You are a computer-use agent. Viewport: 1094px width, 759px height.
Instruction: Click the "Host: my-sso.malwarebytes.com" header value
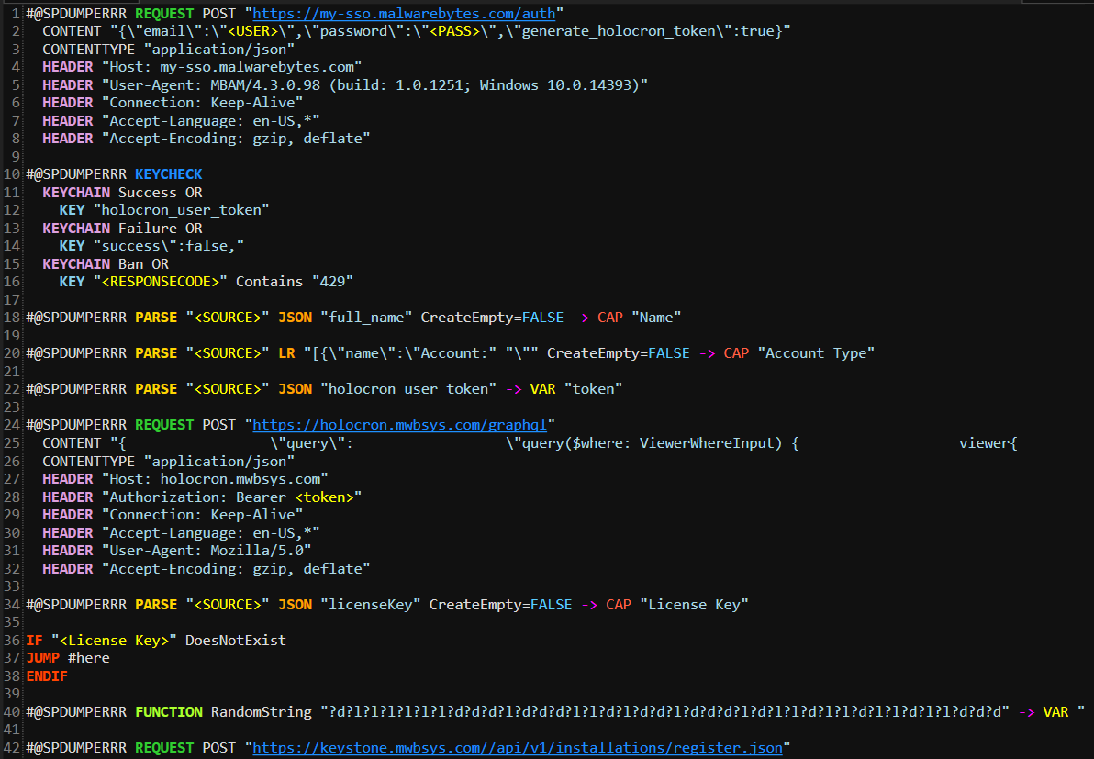231,67
